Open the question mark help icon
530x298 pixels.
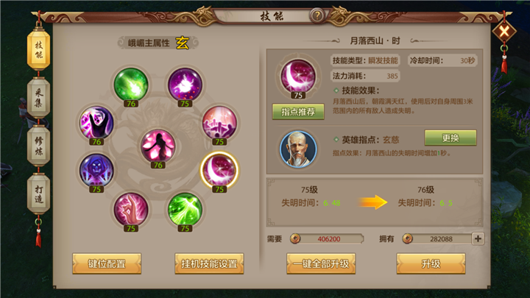coord(317,15)
